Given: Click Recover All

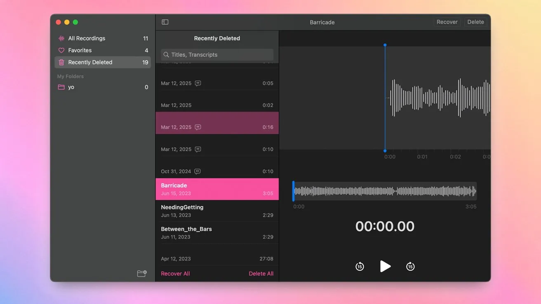Looking at the screenshot, I should pos(175,273).
